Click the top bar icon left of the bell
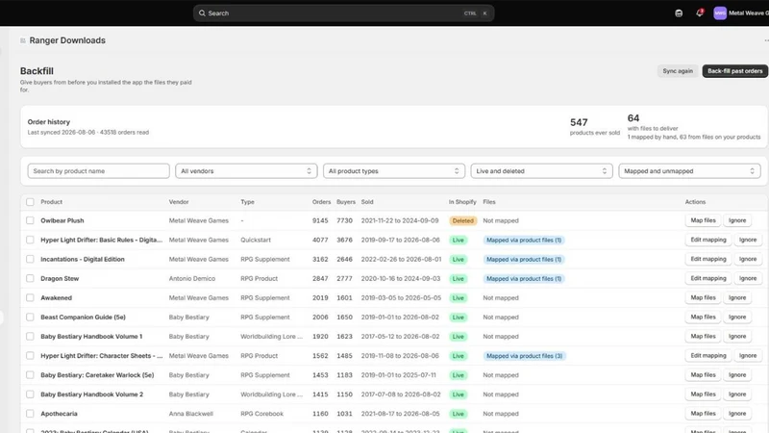Image resolution: width=769 pixels, height=433 pixels. click(x=679, y=13)
